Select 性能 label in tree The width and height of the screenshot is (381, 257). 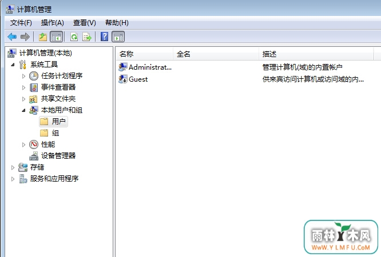click(x=48, y=144)
